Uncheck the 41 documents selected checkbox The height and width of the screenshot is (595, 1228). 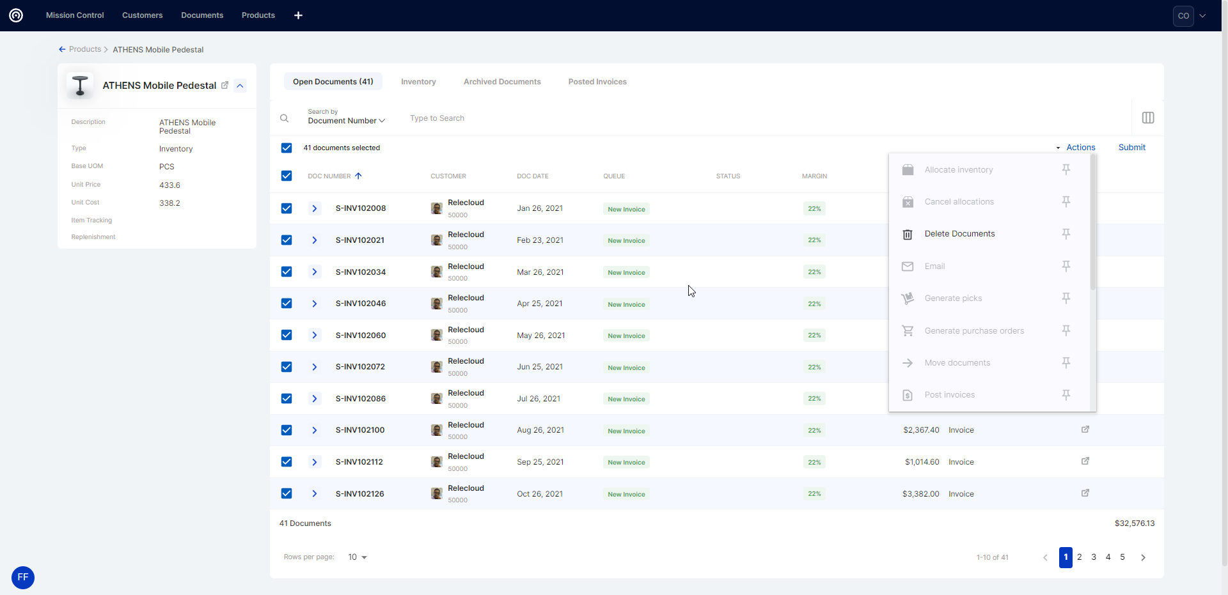point(287,148)
